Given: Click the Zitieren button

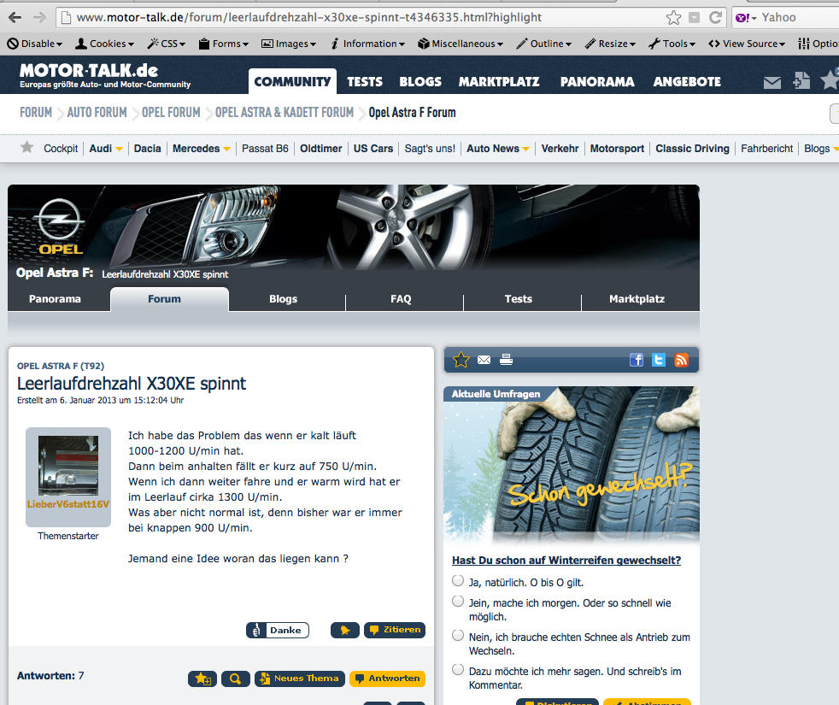Looking at the screenshot, I should coord(395,630).
